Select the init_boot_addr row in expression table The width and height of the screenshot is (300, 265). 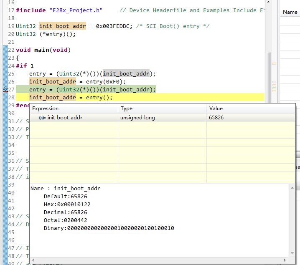tap(163, 118)
